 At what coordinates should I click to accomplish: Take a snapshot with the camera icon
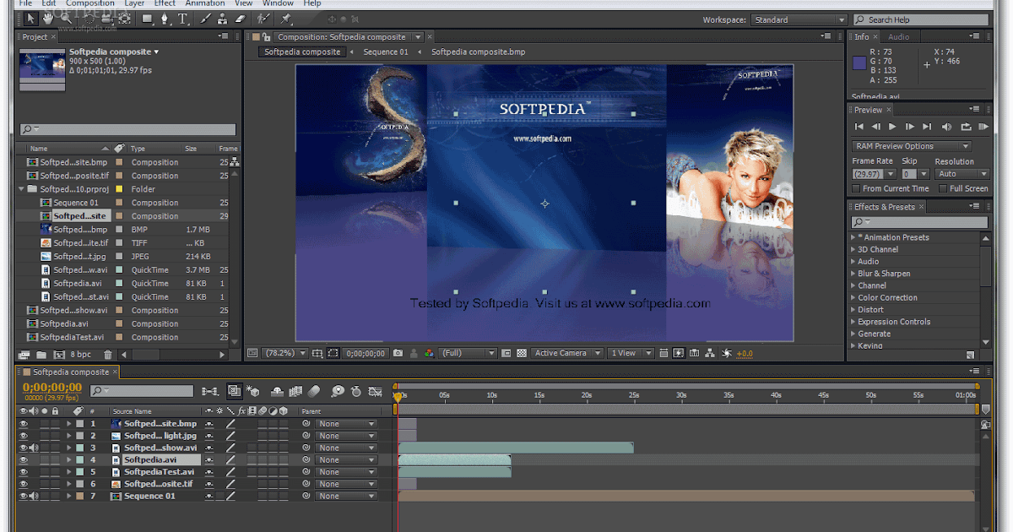(398, 353)
